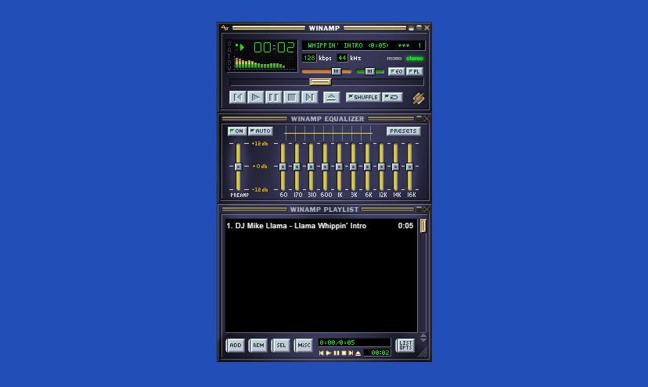Click the PREAMP slider handle

237,167
